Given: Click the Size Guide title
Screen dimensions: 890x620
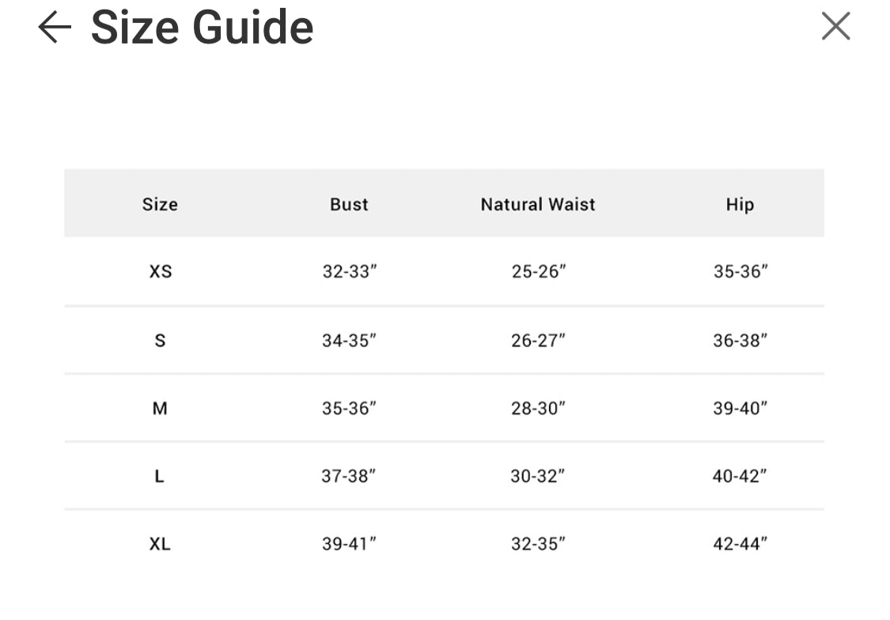Looking at the screenshot, I should pyautogui.click(x=202, y=28).
